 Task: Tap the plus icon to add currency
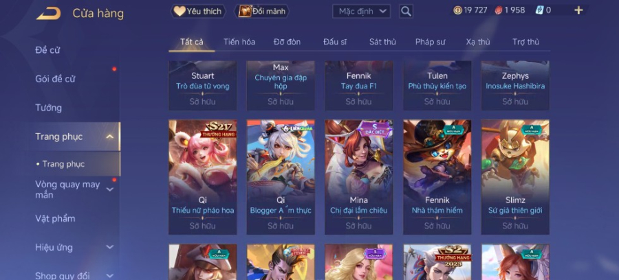point(578,10)
